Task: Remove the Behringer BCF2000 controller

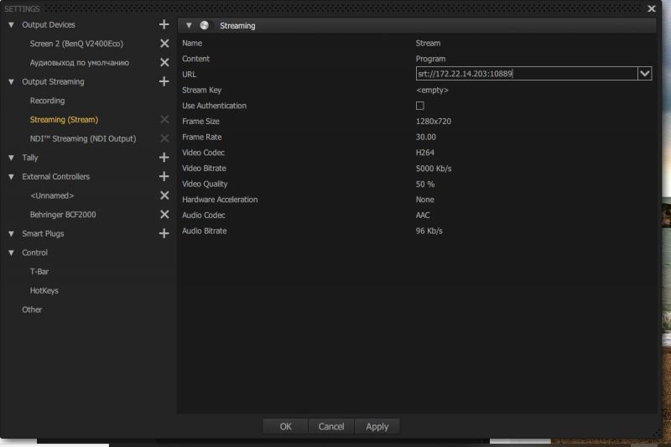Action: pos(164,215)
